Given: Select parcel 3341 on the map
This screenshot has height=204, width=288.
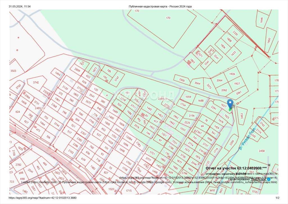Looking at the screenshot, I should (207, 63).
